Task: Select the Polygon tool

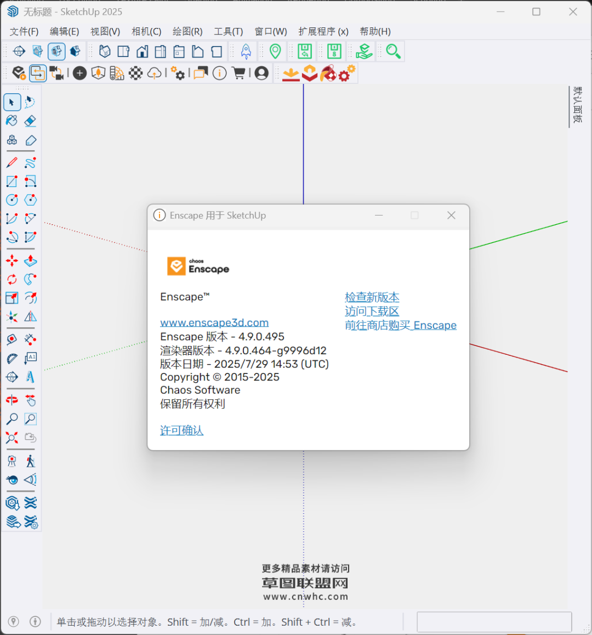Action: point(30,200)
